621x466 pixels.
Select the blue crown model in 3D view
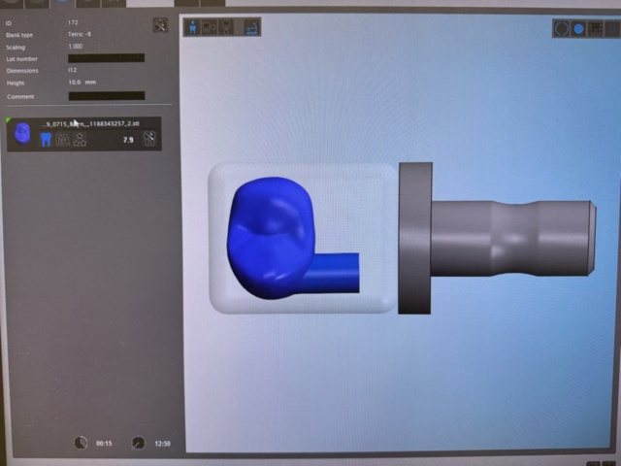(x=270, y=238)
